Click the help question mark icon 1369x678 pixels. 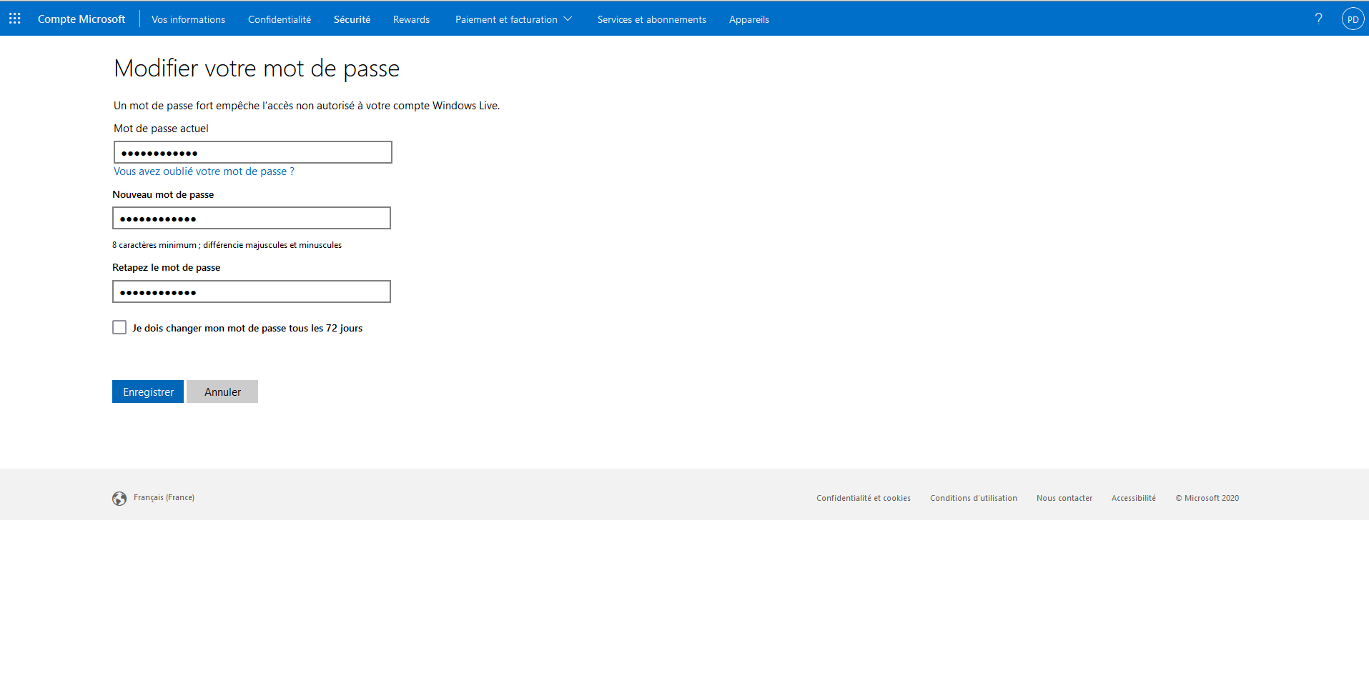(x=1318, y=19)
